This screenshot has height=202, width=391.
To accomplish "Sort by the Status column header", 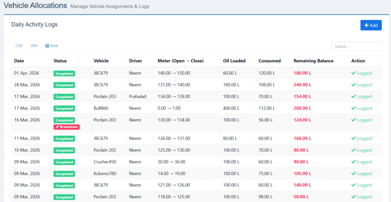I will click(x=60, y=61).
